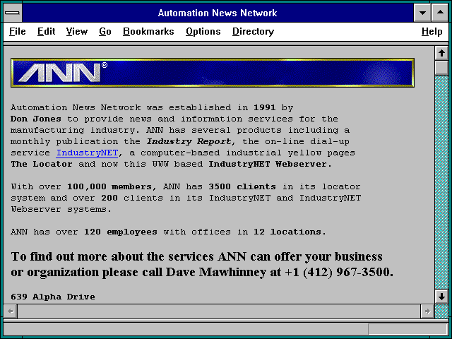Open the Help menu
Screen dimensions: 452x339
pyautogui.click(x=432, y=31)
